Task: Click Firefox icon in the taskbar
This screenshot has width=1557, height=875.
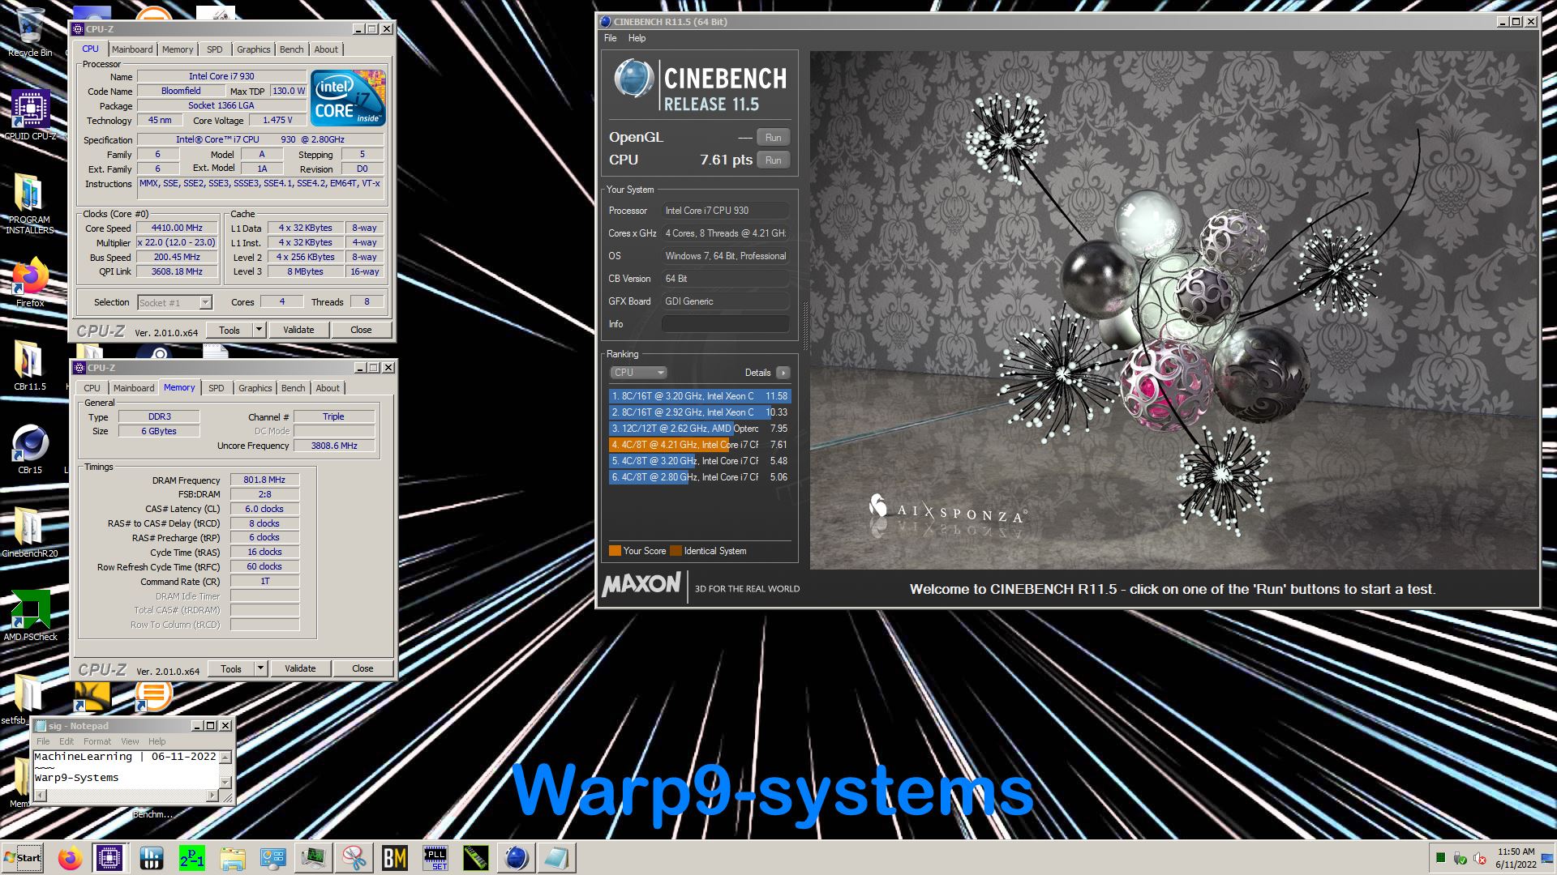Action: (70, 858)
